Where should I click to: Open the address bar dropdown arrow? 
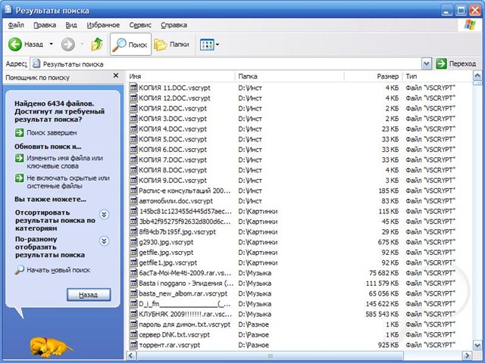coord(427,64)
